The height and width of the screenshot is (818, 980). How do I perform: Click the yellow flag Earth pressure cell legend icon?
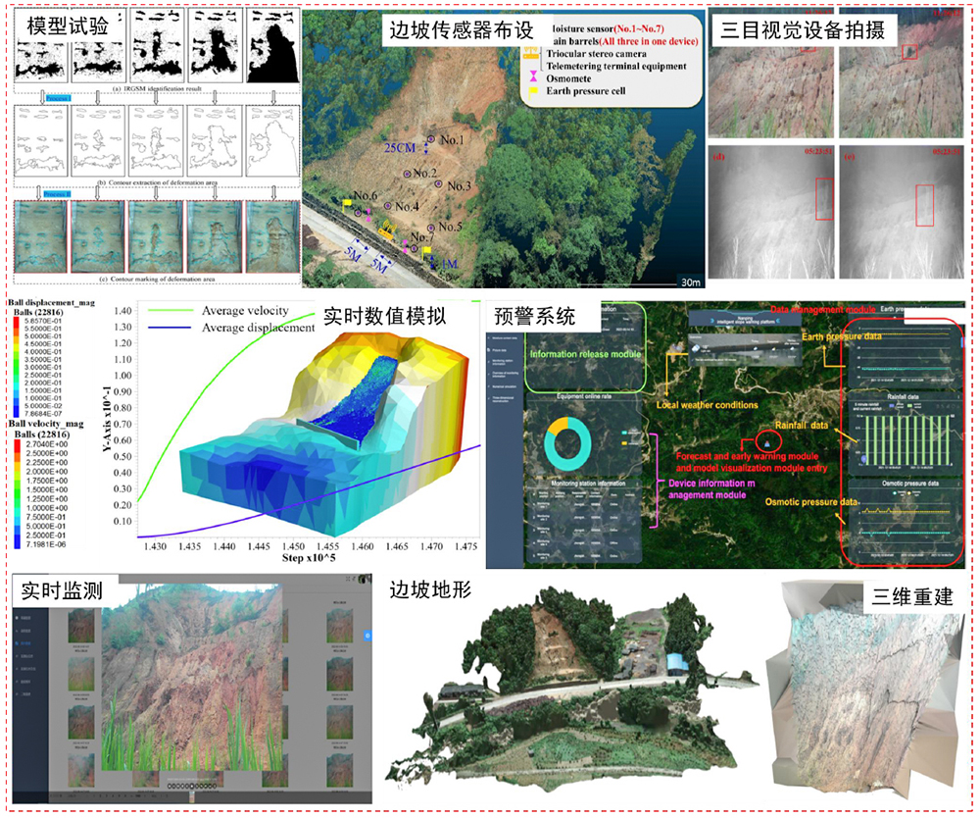[533, 92]
